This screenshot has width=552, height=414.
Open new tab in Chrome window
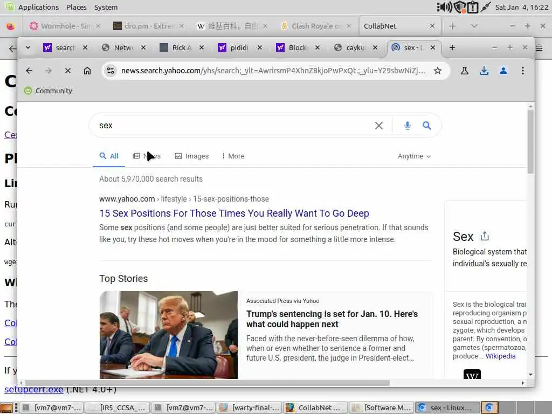[452, 47]
